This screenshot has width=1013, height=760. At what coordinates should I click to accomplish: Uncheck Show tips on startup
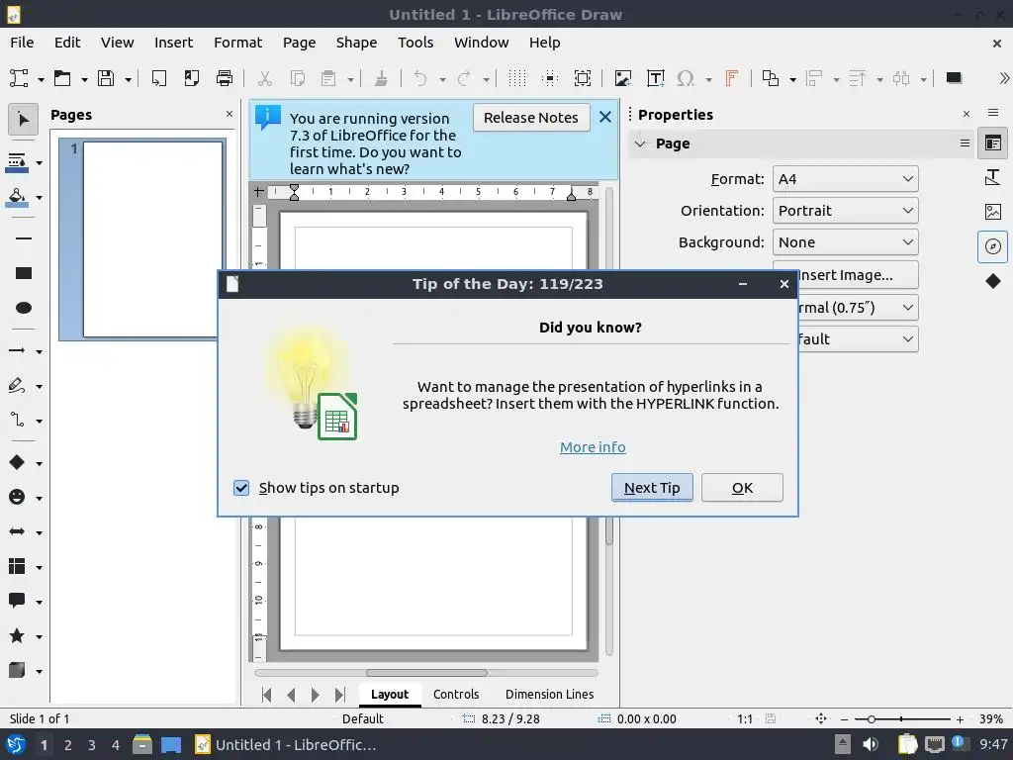pos(241,488)
